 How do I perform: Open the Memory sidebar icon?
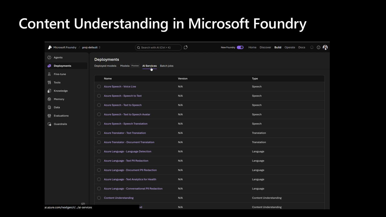pos(49,99)
